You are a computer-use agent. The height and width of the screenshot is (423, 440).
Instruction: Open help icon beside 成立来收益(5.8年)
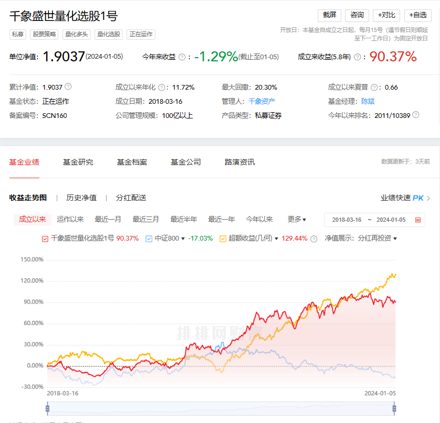[x=357, y=57]
